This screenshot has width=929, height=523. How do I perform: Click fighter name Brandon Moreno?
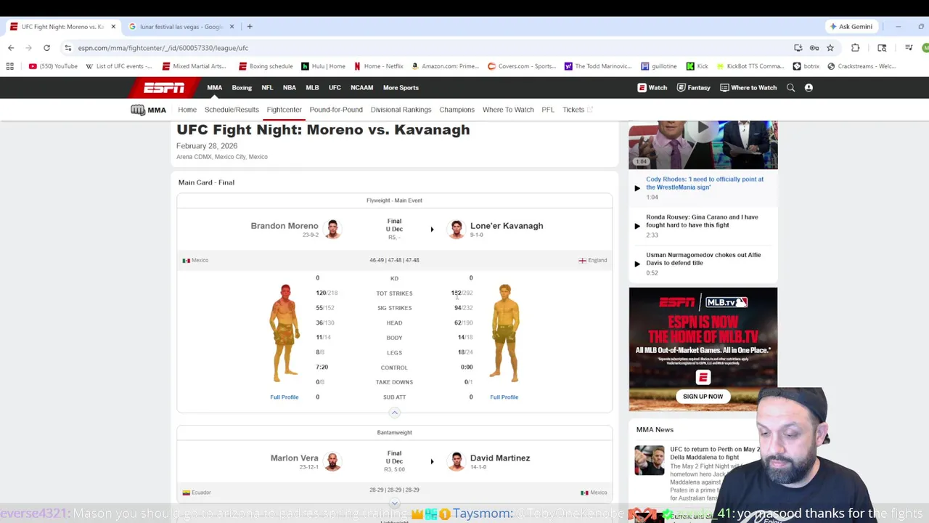[285, 226]
